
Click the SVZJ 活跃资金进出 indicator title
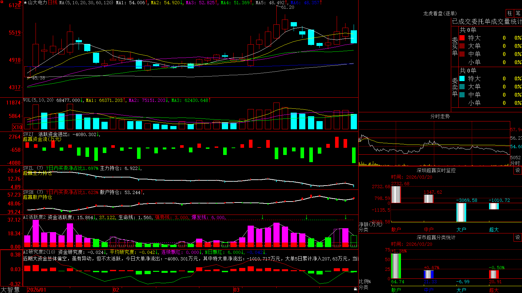point(47,134)
